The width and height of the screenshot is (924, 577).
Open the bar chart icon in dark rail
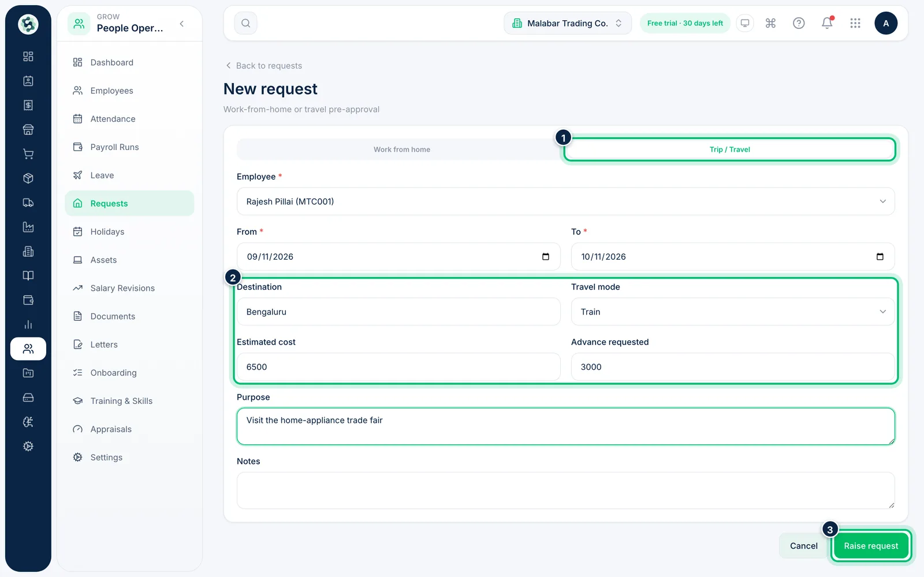pos(28,324)
